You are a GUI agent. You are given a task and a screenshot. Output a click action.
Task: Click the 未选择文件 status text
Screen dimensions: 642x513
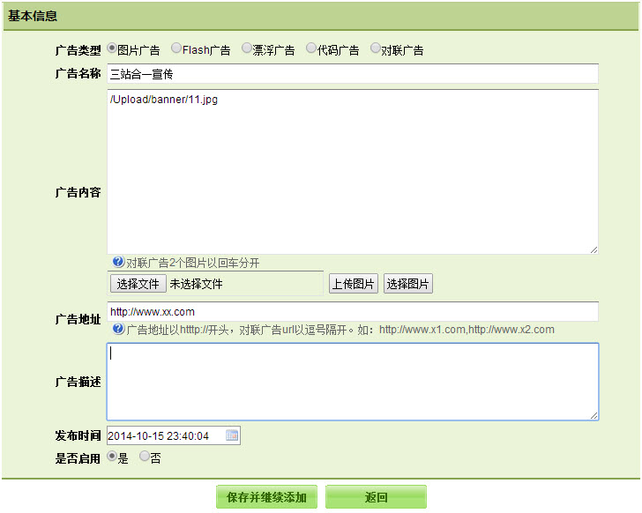(196, 284)
